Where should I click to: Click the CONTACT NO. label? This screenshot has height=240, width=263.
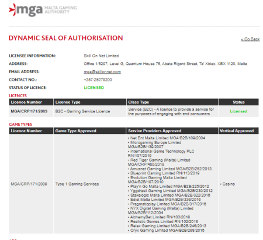(23, 80)
